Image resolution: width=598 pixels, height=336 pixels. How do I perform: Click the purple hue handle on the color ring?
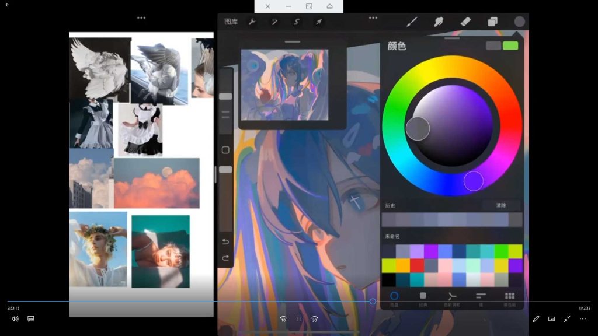(x=474, y=181)
